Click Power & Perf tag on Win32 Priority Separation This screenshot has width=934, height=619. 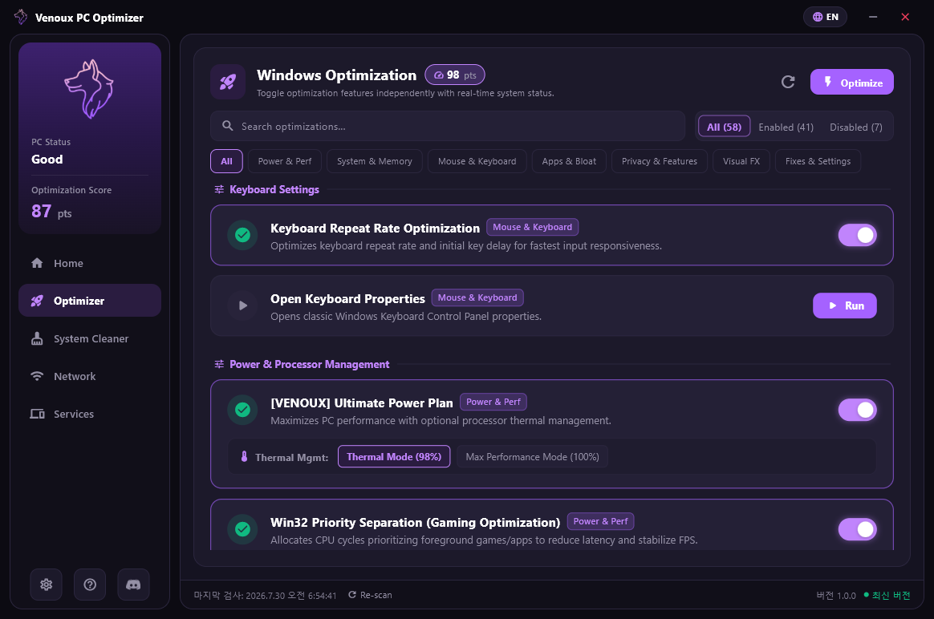[600, 521]
